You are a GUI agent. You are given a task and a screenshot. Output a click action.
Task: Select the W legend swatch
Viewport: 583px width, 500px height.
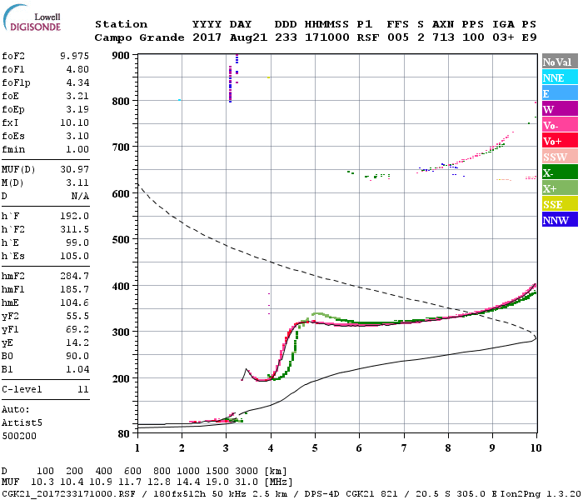pyautogui.click(x=560, y=108)
